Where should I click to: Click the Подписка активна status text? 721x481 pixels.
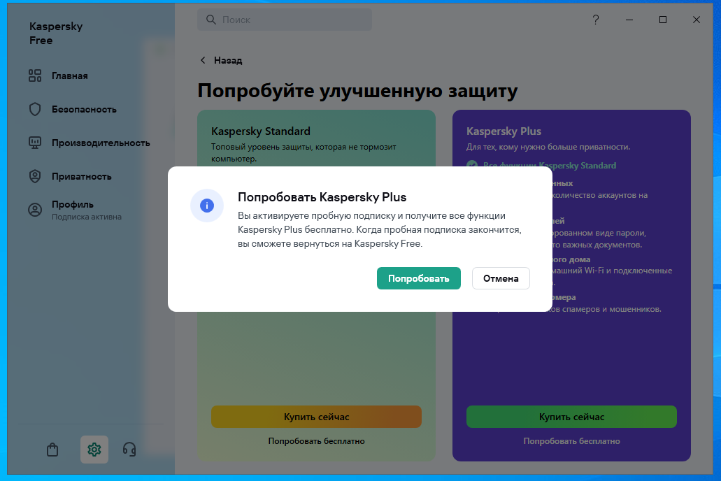[87, 217]
